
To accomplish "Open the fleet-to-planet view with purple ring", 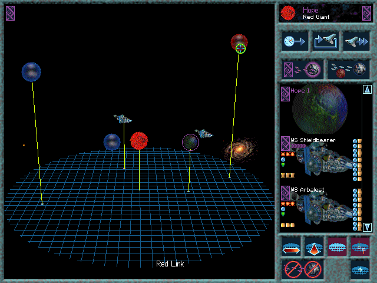I will click(x=302, y=70).
